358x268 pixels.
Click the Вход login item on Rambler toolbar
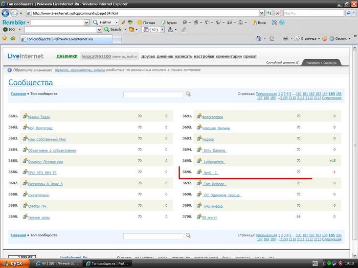pos(259,22)
